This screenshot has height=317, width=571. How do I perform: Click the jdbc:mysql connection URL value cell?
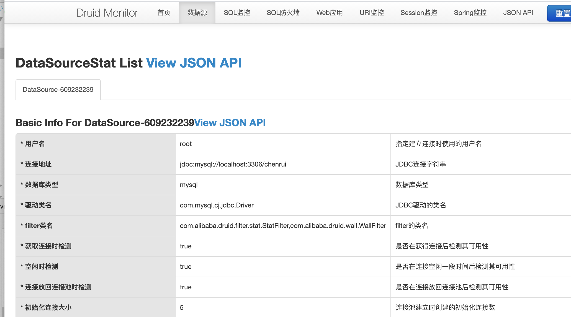click(233, 164)
